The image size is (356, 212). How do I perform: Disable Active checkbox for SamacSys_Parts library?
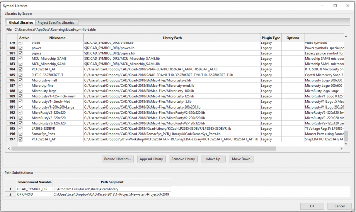click(21, 133)
